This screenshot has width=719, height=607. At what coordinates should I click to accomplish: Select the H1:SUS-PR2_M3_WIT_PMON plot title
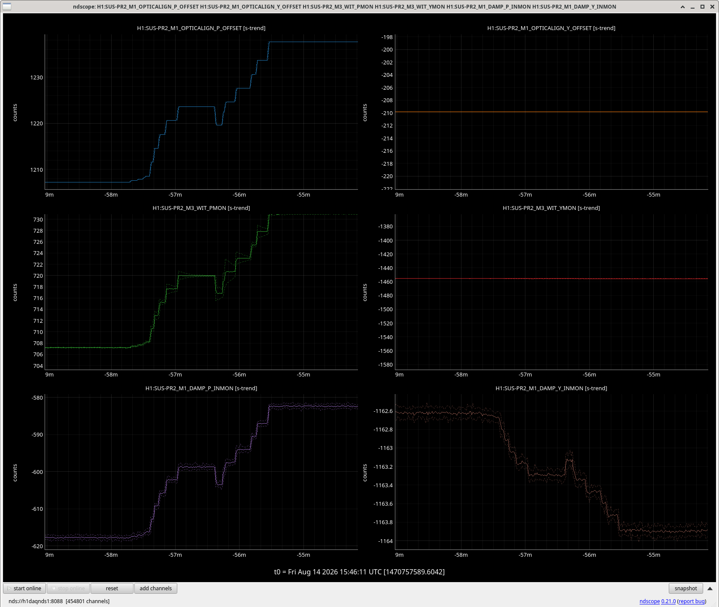click(x=201, y=208)
